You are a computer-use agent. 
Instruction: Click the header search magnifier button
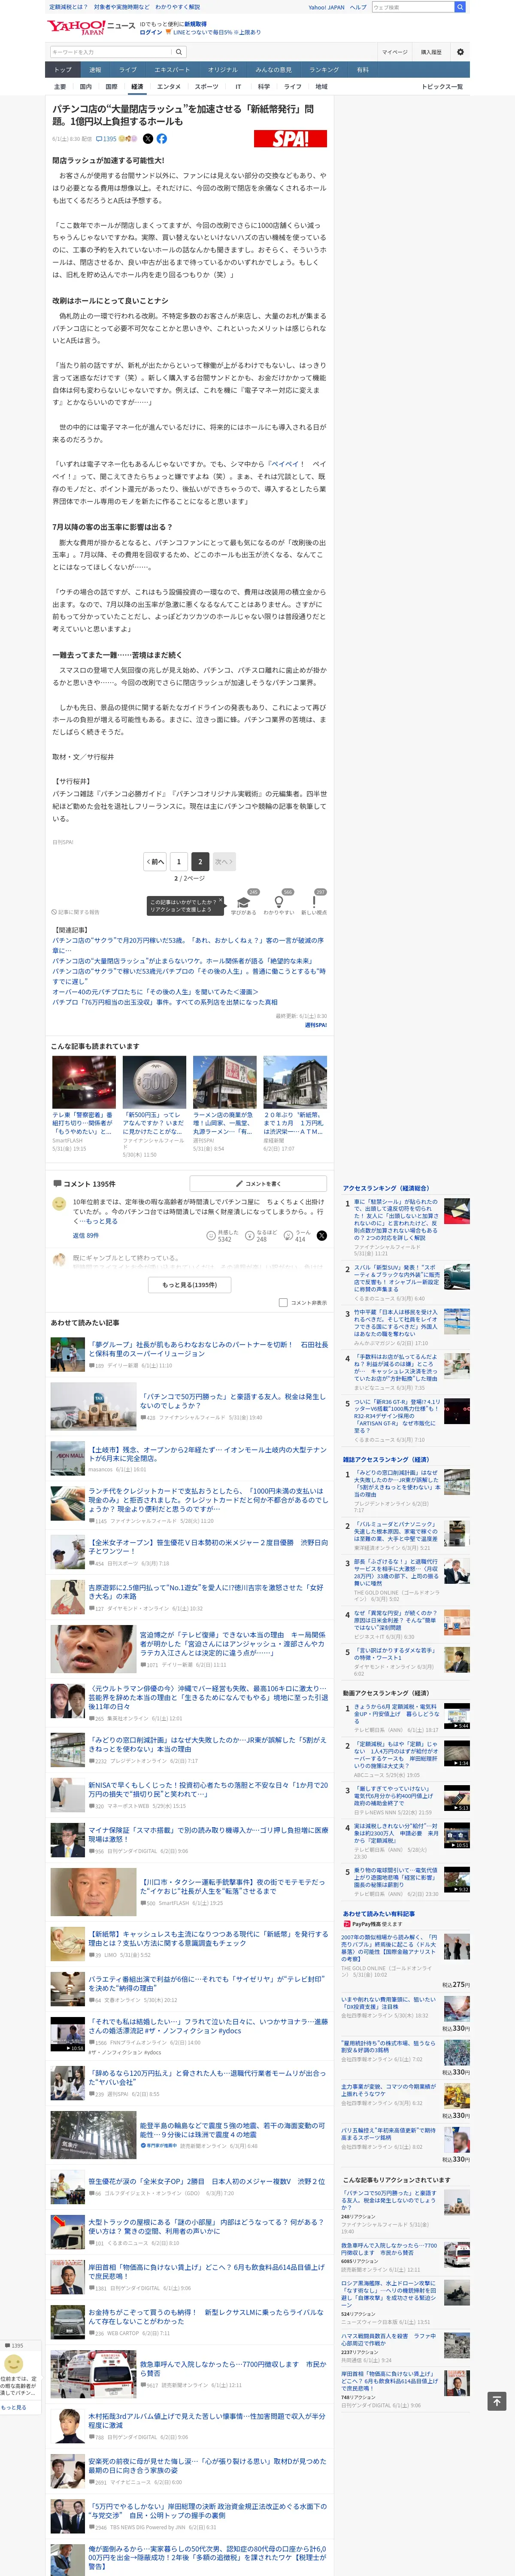pyautogui.click(x=460, y=7)
